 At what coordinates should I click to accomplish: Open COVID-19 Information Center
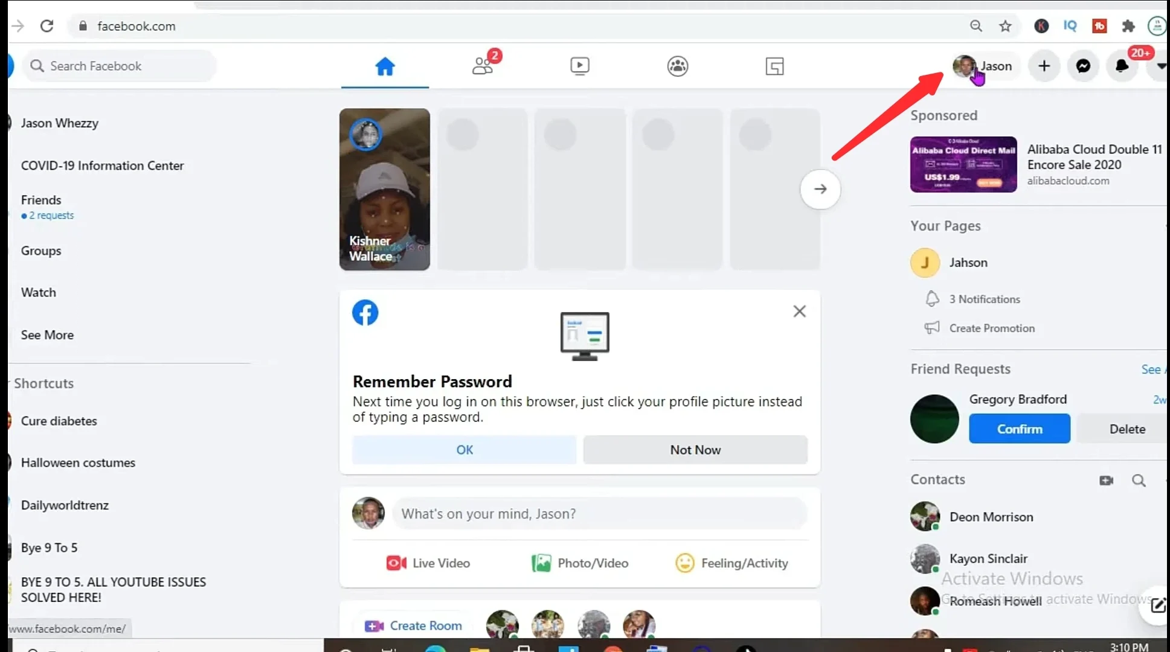[x=102, y=165]
